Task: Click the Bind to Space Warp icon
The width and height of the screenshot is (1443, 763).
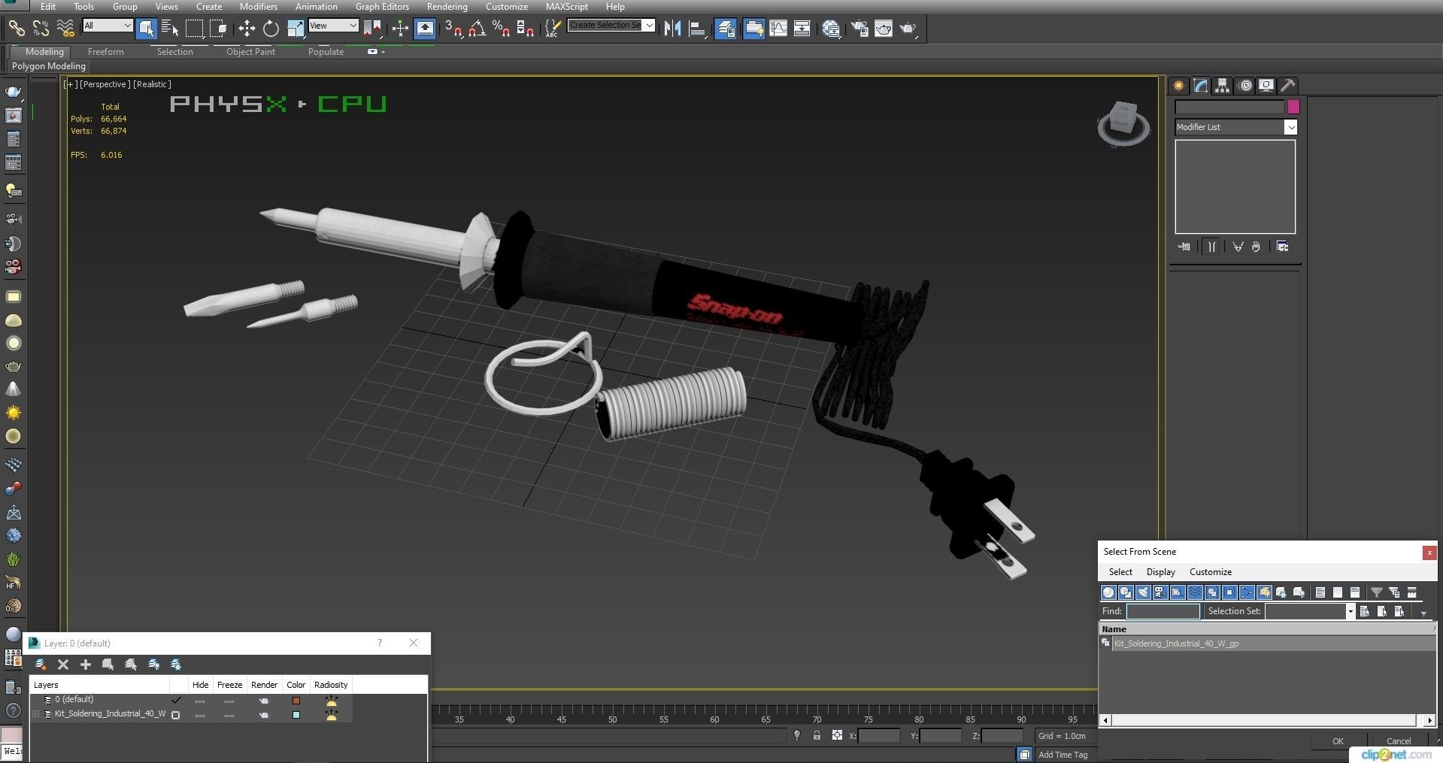Action: pyautogui.click(x=65, y=29)
